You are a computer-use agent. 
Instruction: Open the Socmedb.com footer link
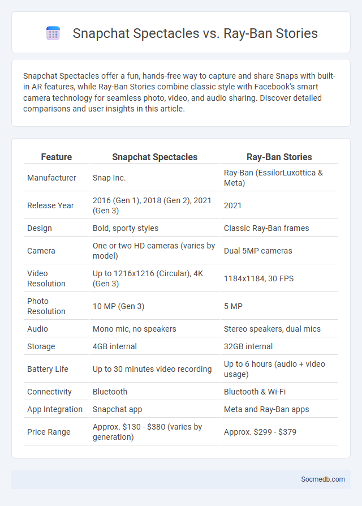click(322, 479)
